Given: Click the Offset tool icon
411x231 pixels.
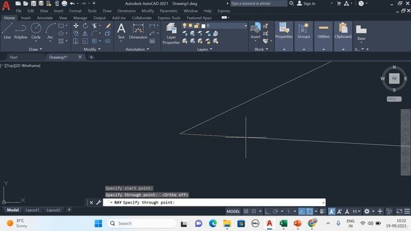Looking at the screenshot, I should click(108, 41).
